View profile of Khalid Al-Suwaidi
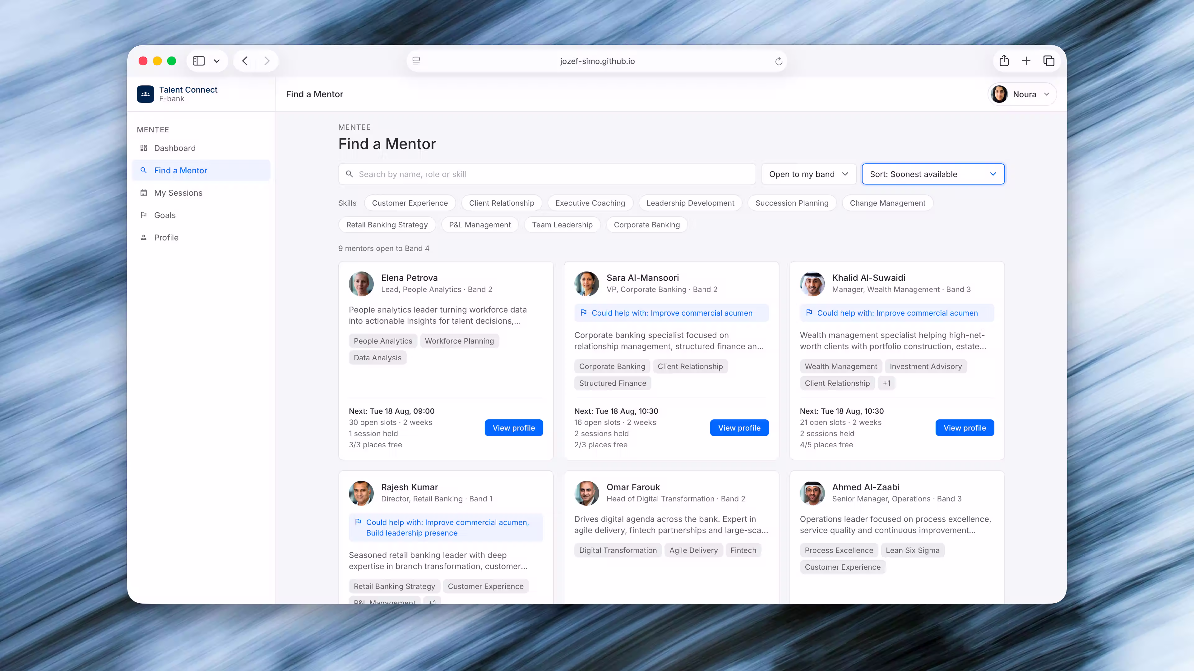 (965, 428)
